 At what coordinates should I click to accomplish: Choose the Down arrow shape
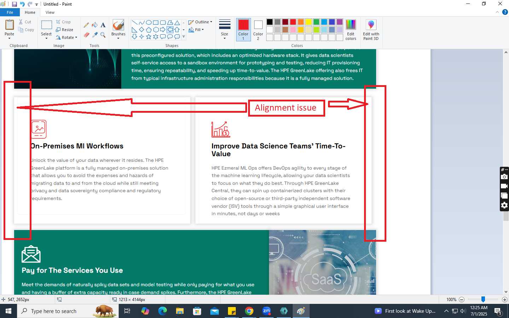coord(134,36)
